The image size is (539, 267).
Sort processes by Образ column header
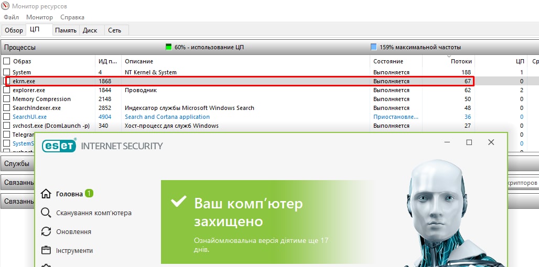(21, 61)
